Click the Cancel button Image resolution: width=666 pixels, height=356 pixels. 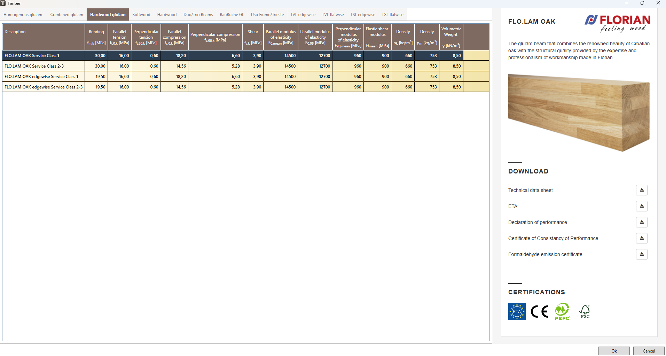(649, 351)
